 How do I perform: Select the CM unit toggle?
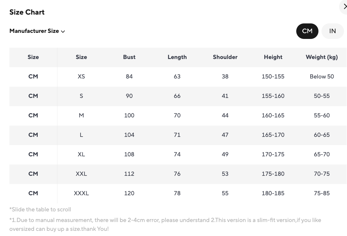[x=307, y=31]
